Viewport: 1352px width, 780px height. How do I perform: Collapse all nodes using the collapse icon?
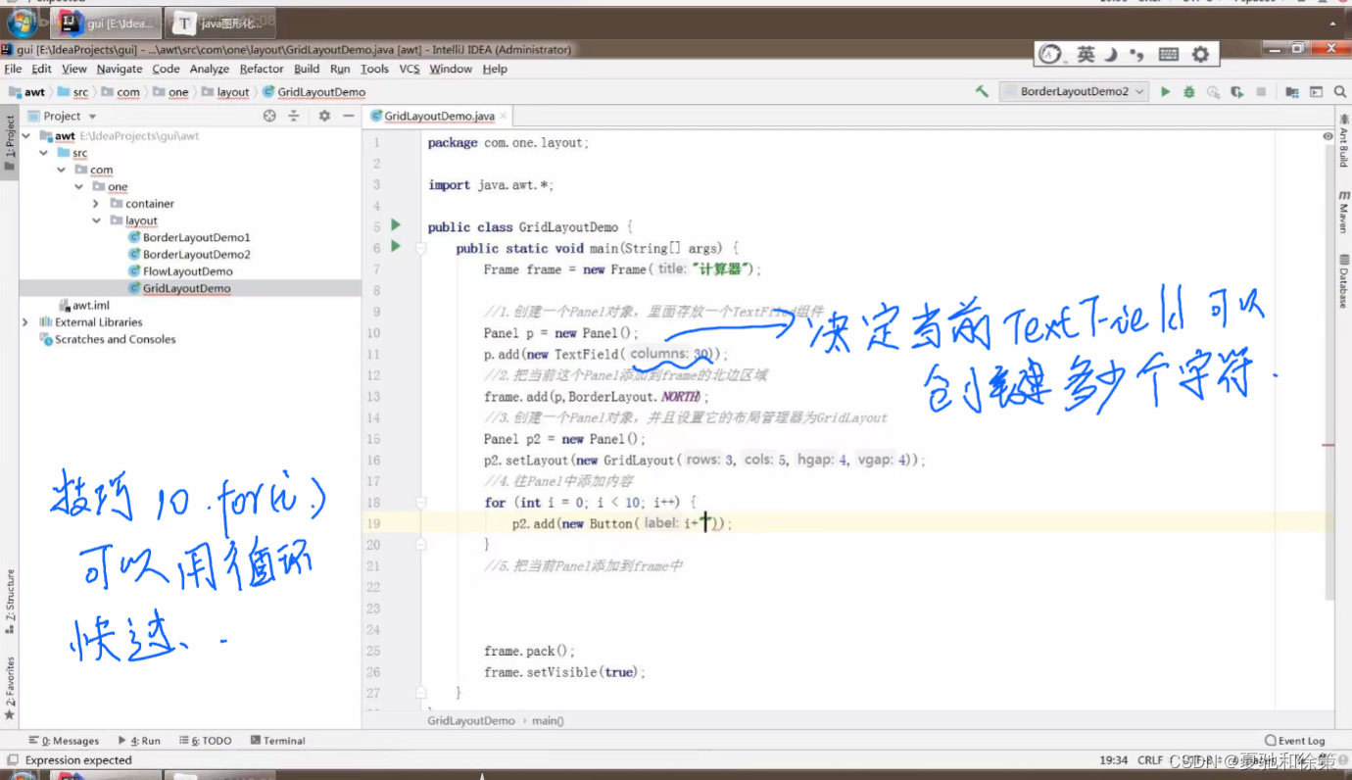click(x=293, y=116)
